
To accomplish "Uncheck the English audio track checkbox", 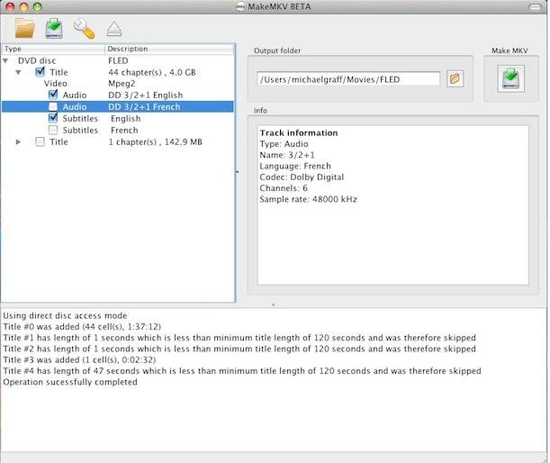I will tap(53, 95).
